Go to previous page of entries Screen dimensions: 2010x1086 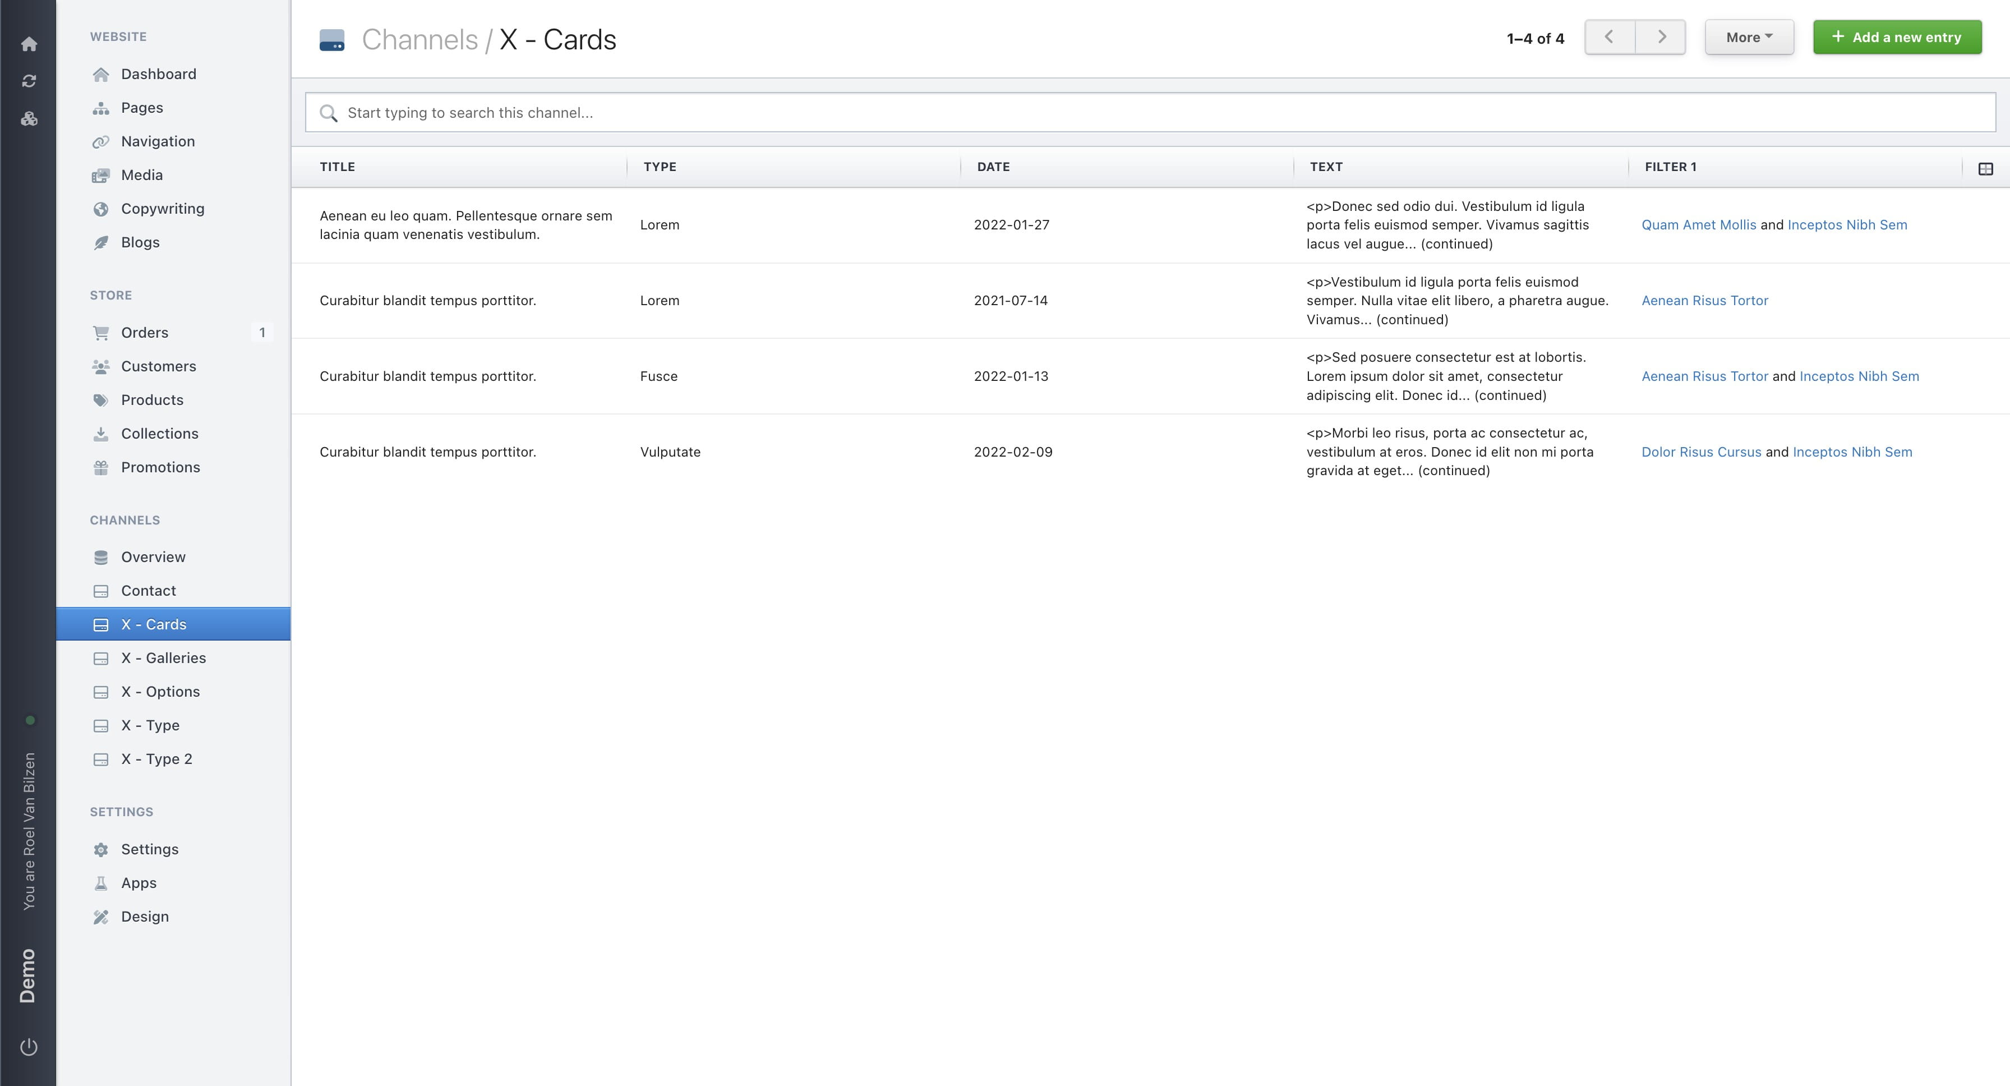(1609, 38)
